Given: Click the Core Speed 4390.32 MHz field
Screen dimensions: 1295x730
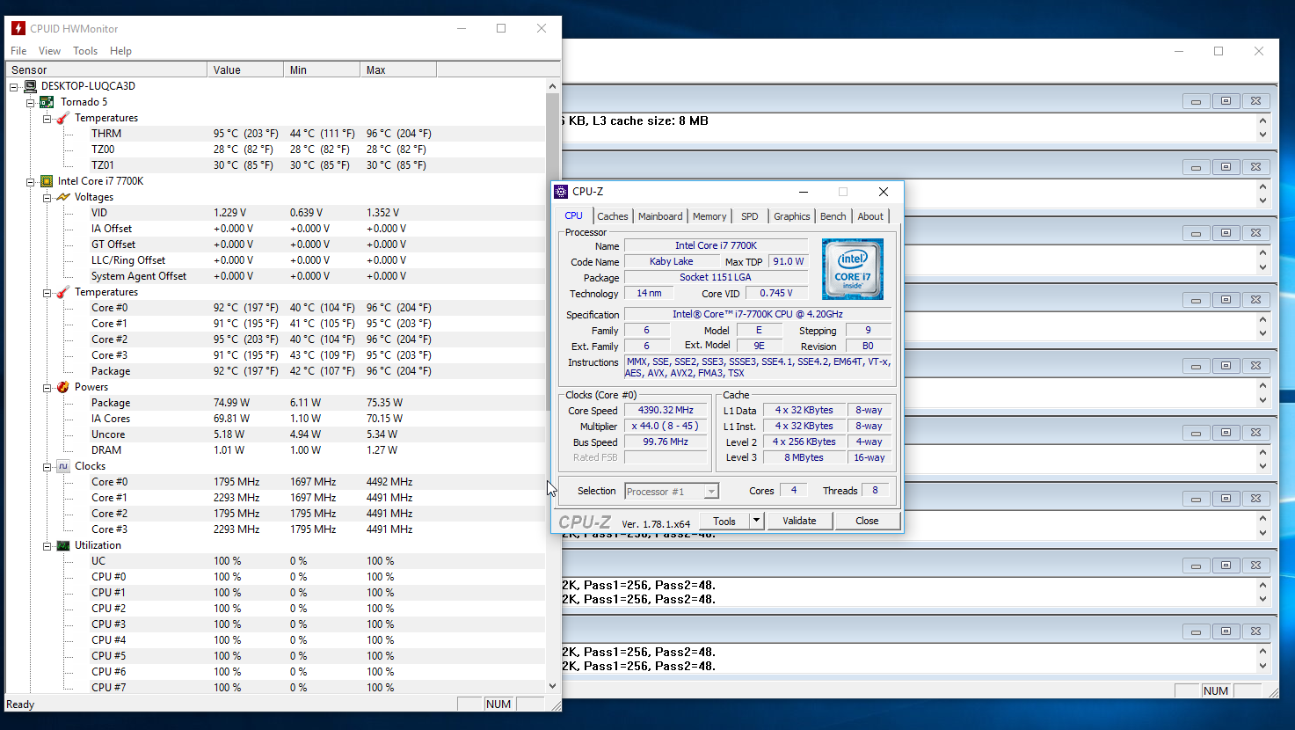Looking at the screenshot, I should tap(666, 411).
